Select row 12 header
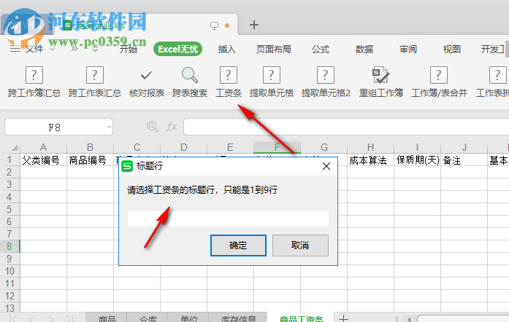The width and height of the screenshot is (509, 322). tap(9, 296)
